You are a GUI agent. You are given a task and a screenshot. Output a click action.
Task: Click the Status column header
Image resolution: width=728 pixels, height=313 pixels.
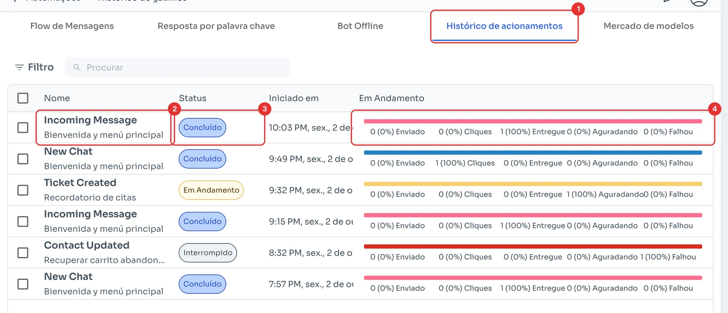[x=192, y=98]
